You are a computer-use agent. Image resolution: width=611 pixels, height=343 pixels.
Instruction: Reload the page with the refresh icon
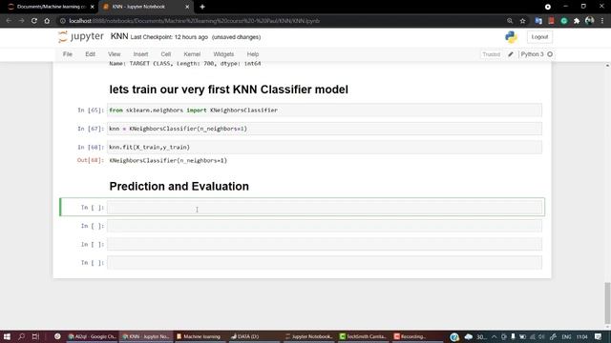[x=34, y=21]
